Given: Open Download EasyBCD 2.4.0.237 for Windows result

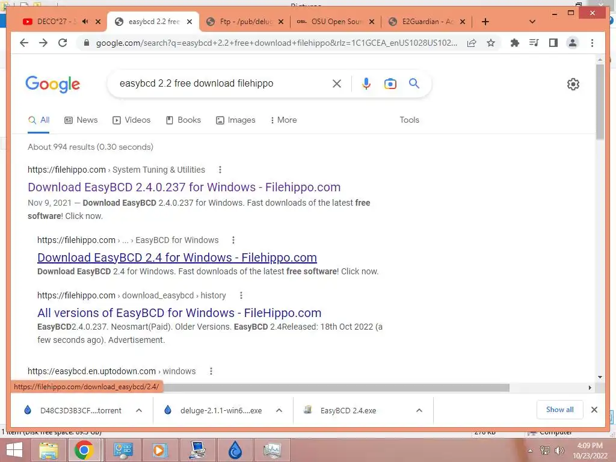Looking at the screenshot, I should click(184, 188).
